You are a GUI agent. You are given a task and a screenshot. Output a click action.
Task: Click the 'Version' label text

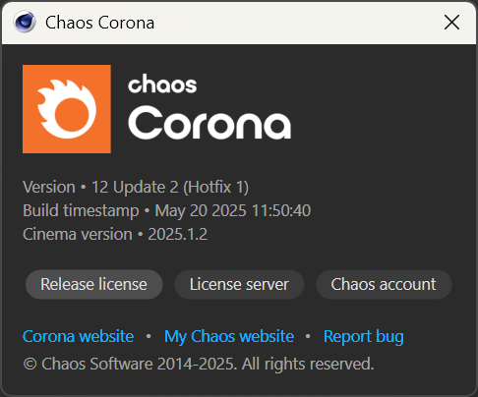[49, 188]
